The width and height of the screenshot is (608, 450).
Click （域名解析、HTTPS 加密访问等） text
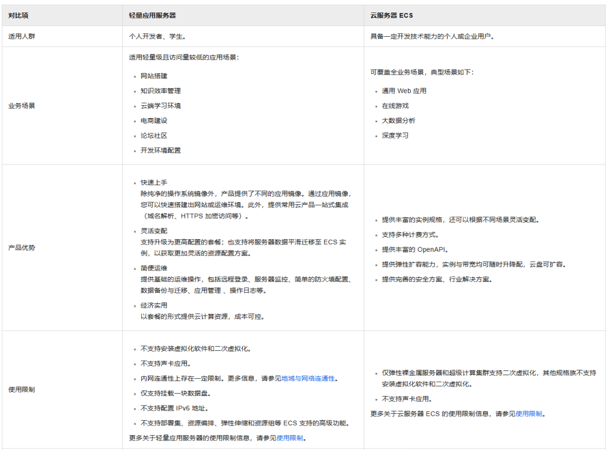click(x=195, y=216)
